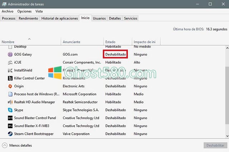Viewport: 229px width, 152px height.
Task: Click Realtek Semiconductor publisher cell
Action: pos(80,102)
